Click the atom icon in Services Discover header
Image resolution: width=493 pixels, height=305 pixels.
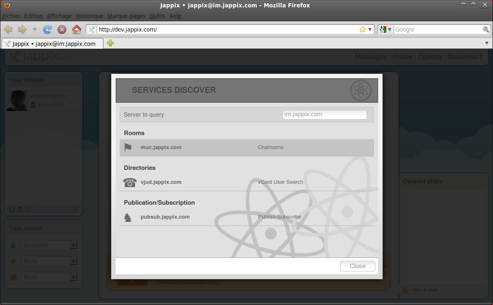coord(361,90)
